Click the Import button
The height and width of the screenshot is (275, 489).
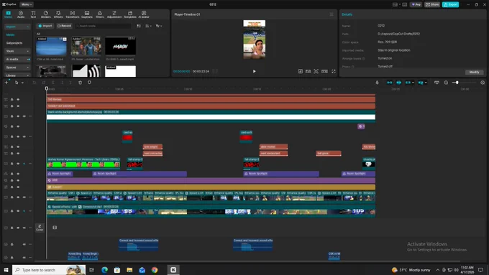(x=45, y=26)
